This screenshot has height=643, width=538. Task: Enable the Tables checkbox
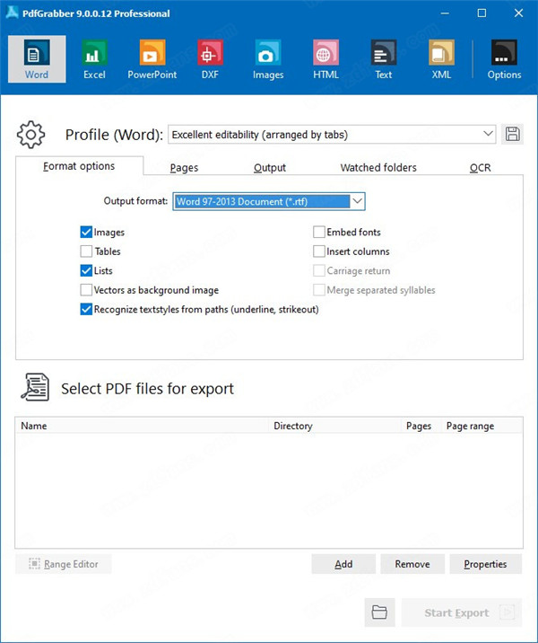[x=86, y=251]
